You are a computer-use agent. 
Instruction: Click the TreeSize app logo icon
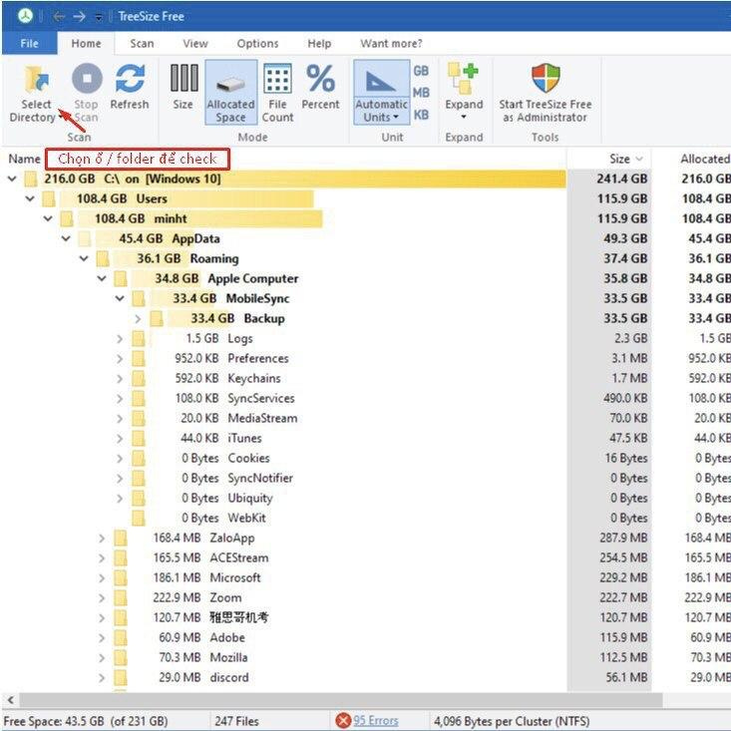click(25, 16)
